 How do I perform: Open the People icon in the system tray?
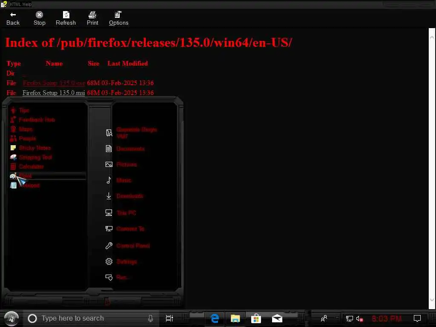click(x=324, y=318)
